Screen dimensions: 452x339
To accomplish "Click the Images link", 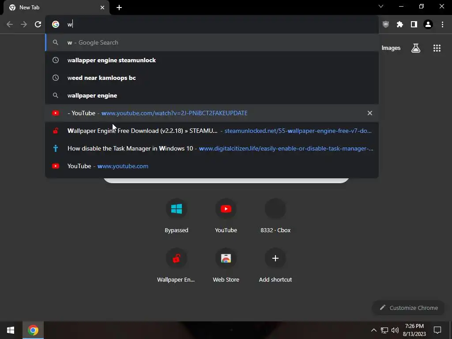I will (391, 48).
